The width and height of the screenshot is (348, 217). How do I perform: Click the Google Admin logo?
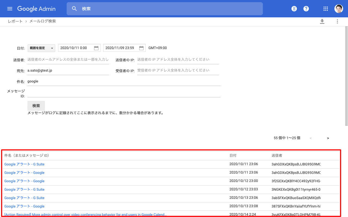click(x=36, y=9)
